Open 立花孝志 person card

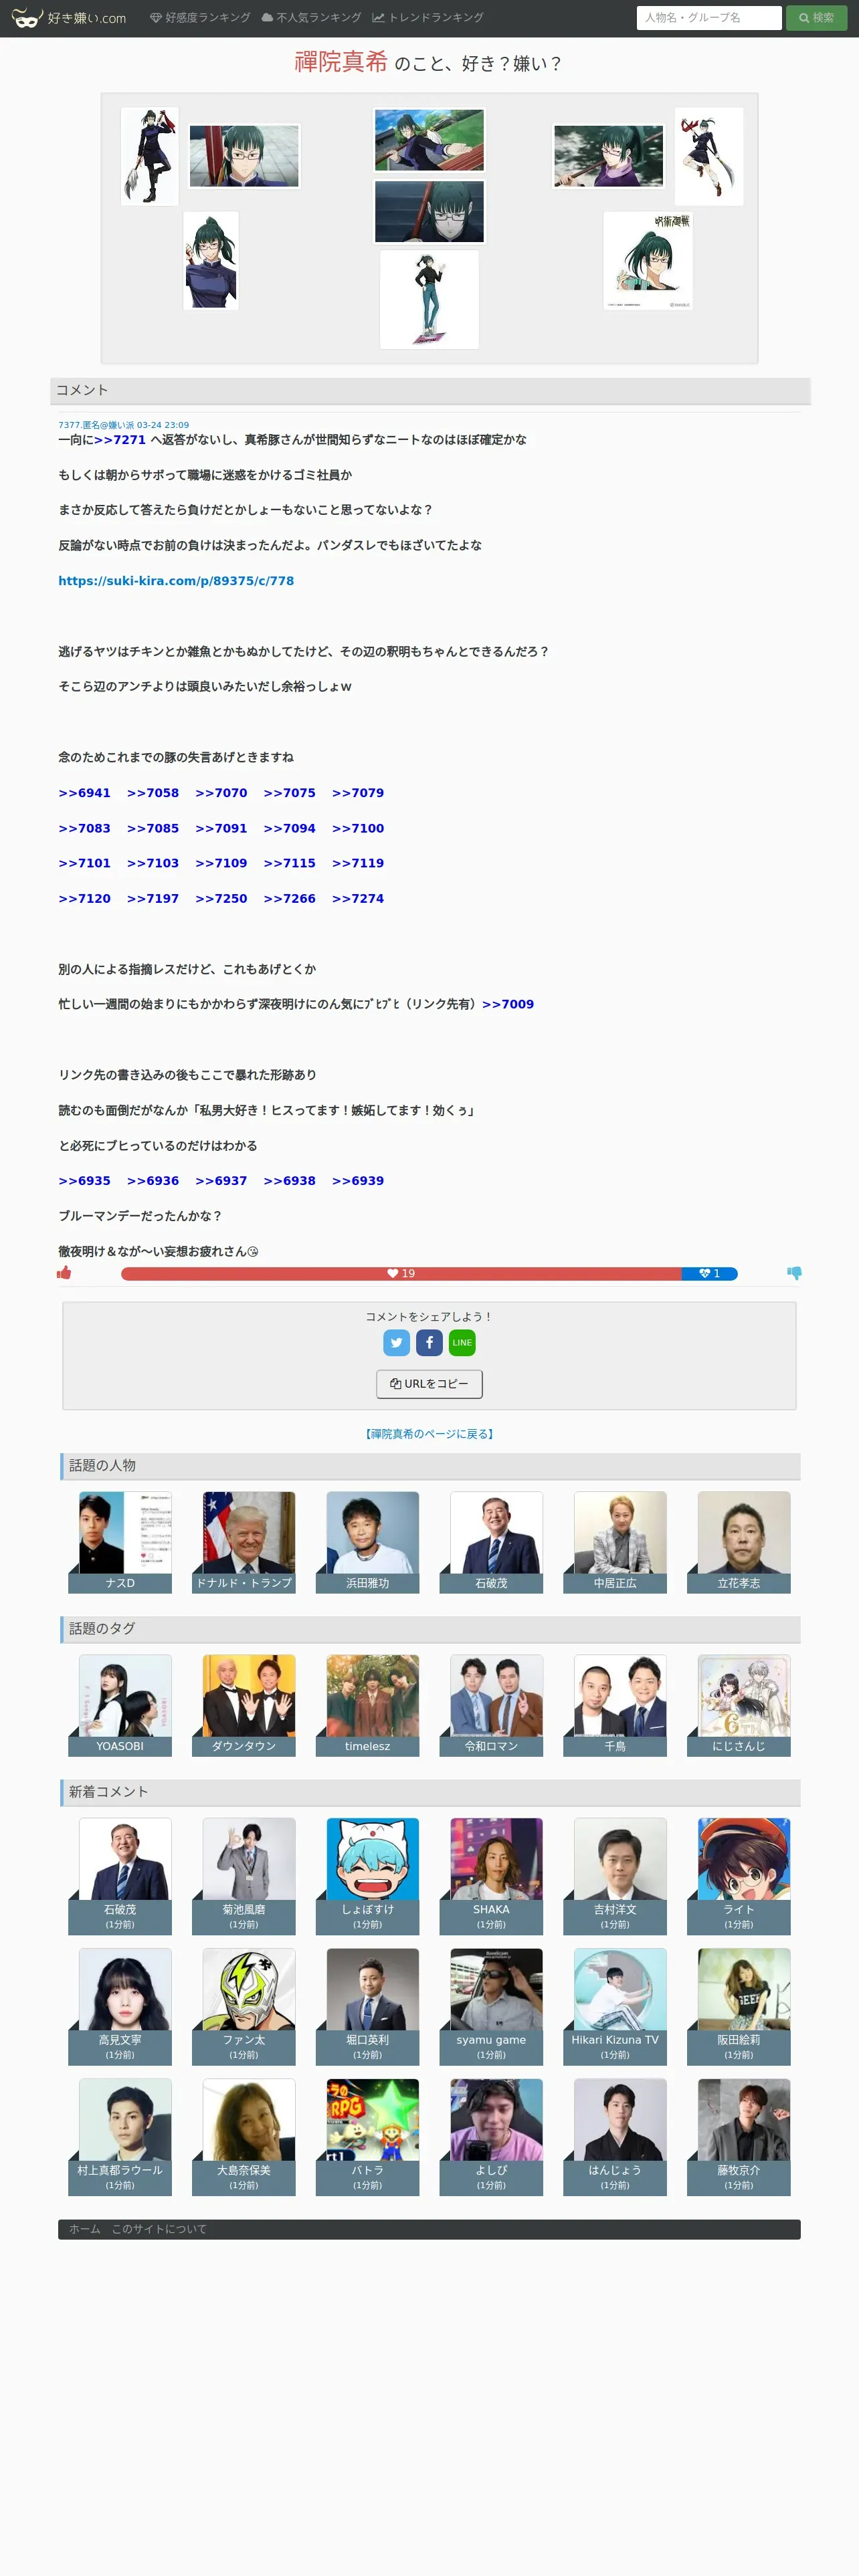coord(739,1542)
